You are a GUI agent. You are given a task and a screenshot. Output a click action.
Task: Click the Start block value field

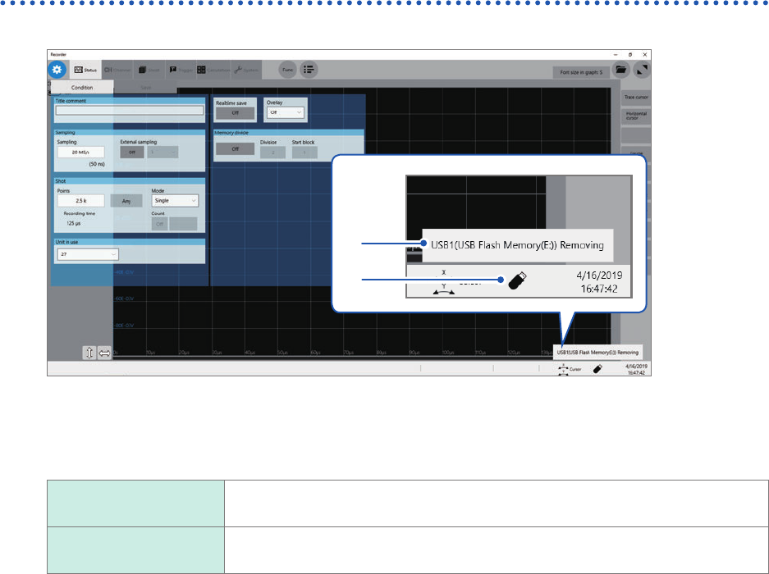tap(304, 153)
